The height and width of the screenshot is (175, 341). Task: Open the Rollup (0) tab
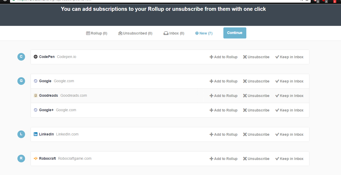click(x=97, y=33)
